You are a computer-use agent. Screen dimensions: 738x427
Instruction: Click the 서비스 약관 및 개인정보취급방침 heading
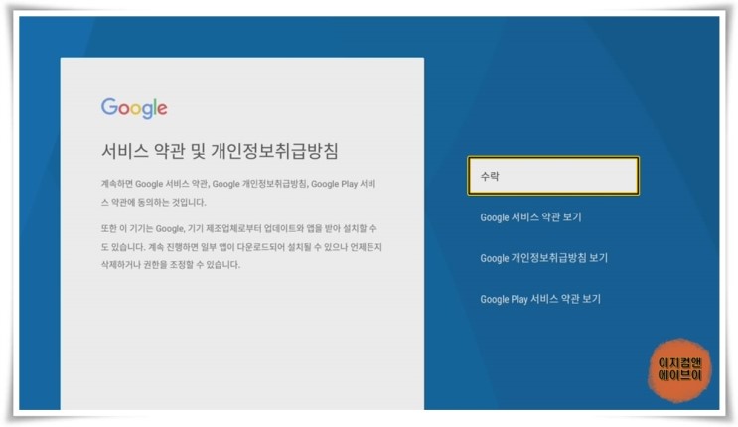pyautogui.click(x=220, y=151)
